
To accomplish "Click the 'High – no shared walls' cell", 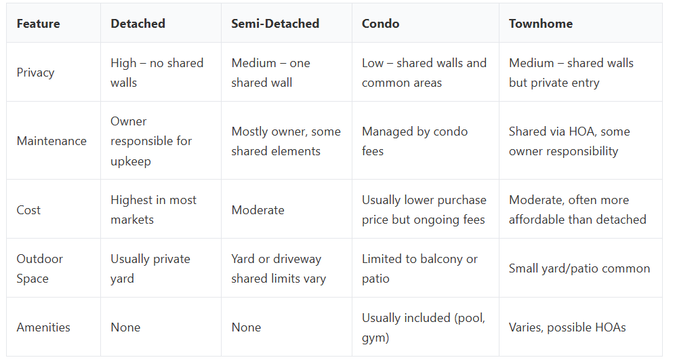I will click(x=157, y=73).
